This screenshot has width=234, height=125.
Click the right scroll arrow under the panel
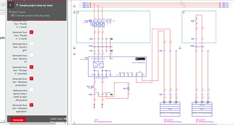tap(65, 123)
